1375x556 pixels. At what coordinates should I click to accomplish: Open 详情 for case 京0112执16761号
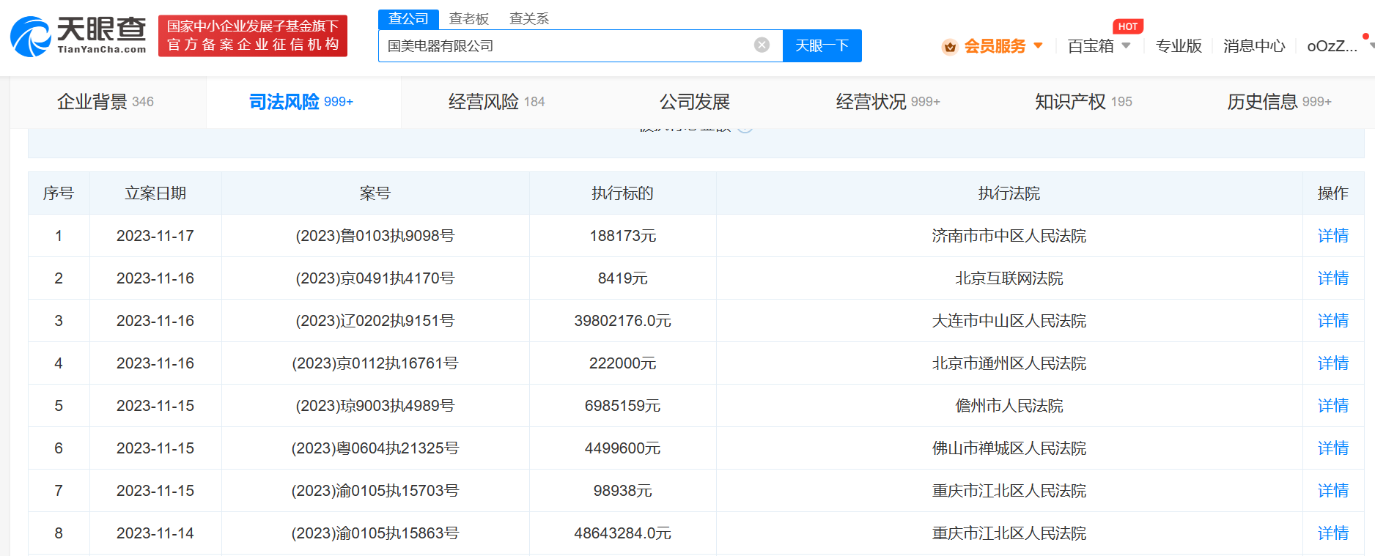coord(1332,363)
